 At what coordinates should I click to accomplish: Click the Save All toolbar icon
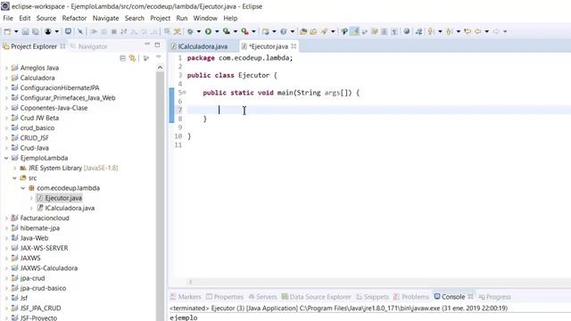(x=36, y=32)
